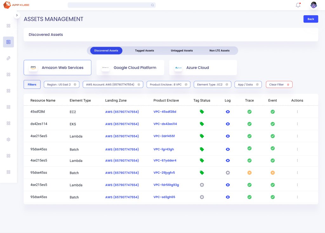Click the green tag icon for VPC-45sdf28d
The image size is (325, 233).
[x=202, y=112]
